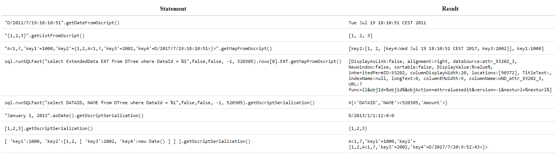Screen dimensions: 558x161
Task: Click the Result column header
Action: [450, 9]
